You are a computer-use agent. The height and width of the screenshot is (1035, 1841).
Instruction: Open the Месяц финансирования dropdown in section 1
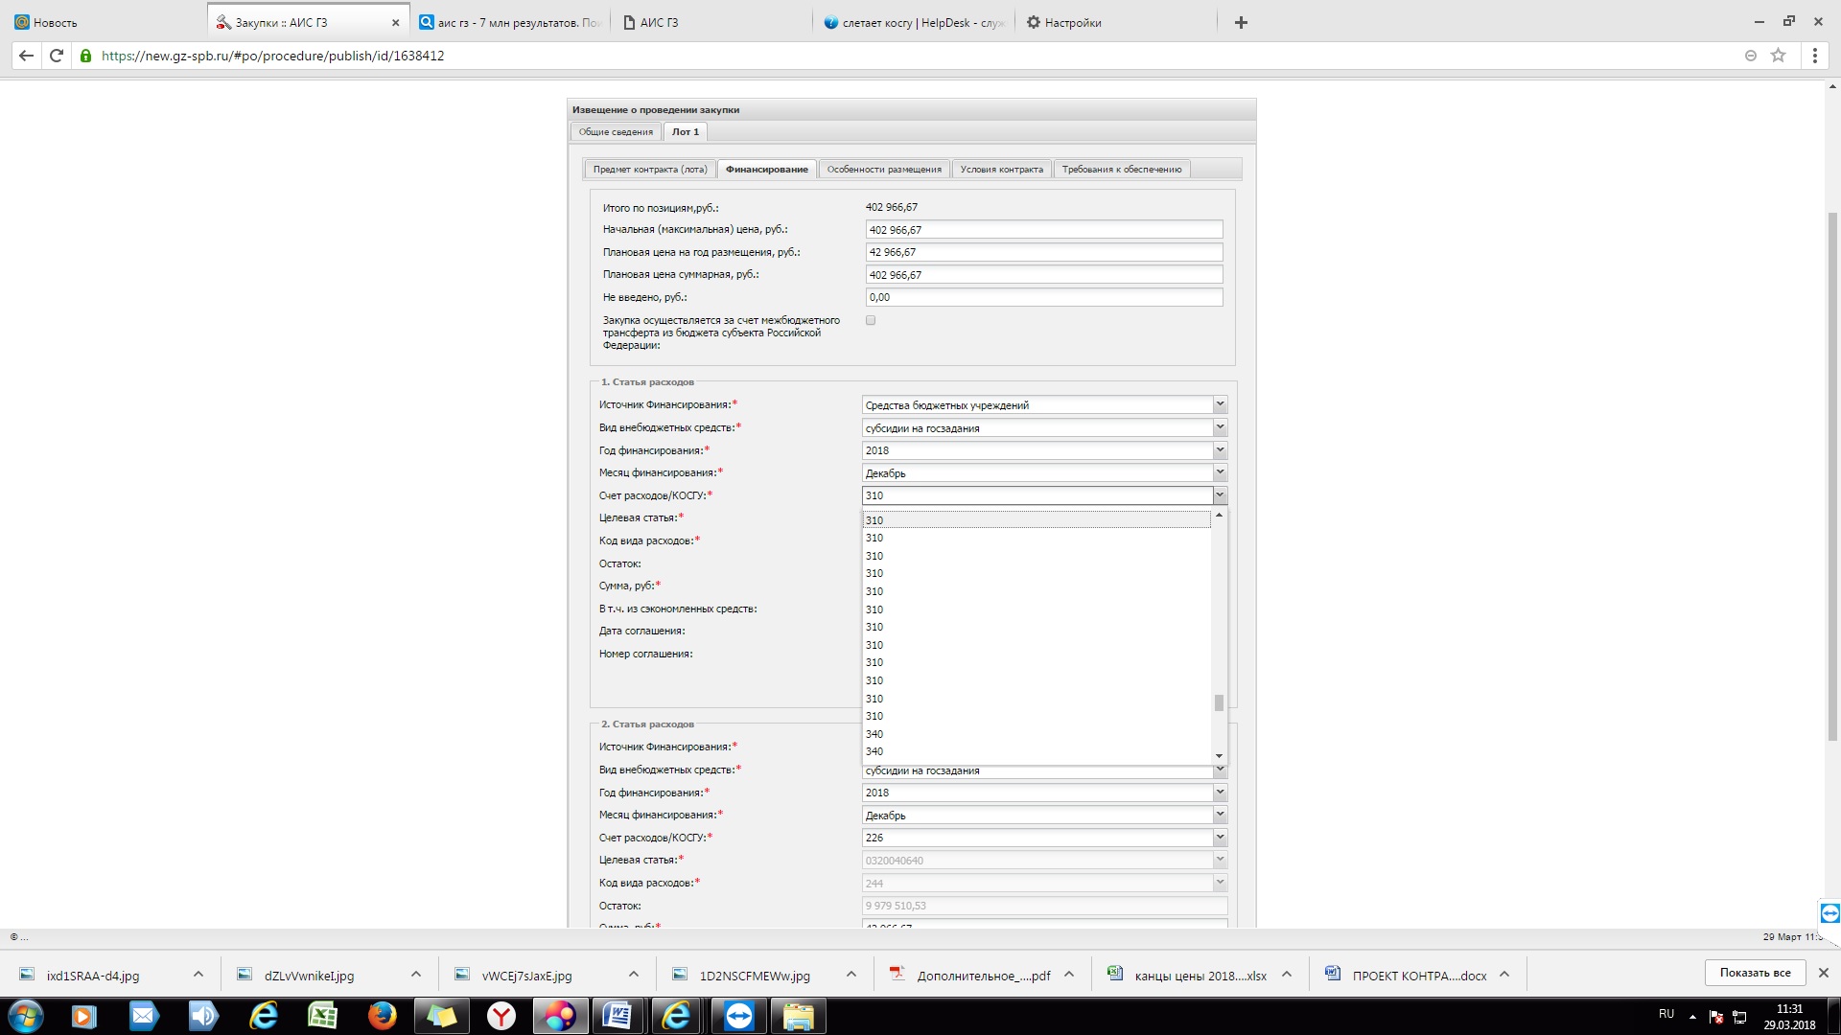pyautogui.click(x=1220, y=473)
